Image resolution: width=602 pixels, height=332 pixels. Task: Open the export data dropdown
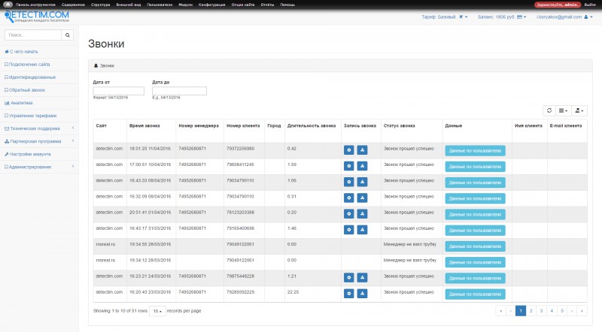click(x=579, y=110)
